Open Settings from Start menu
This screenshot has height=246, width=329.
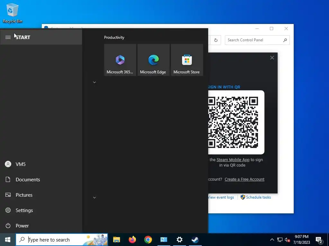41,210
